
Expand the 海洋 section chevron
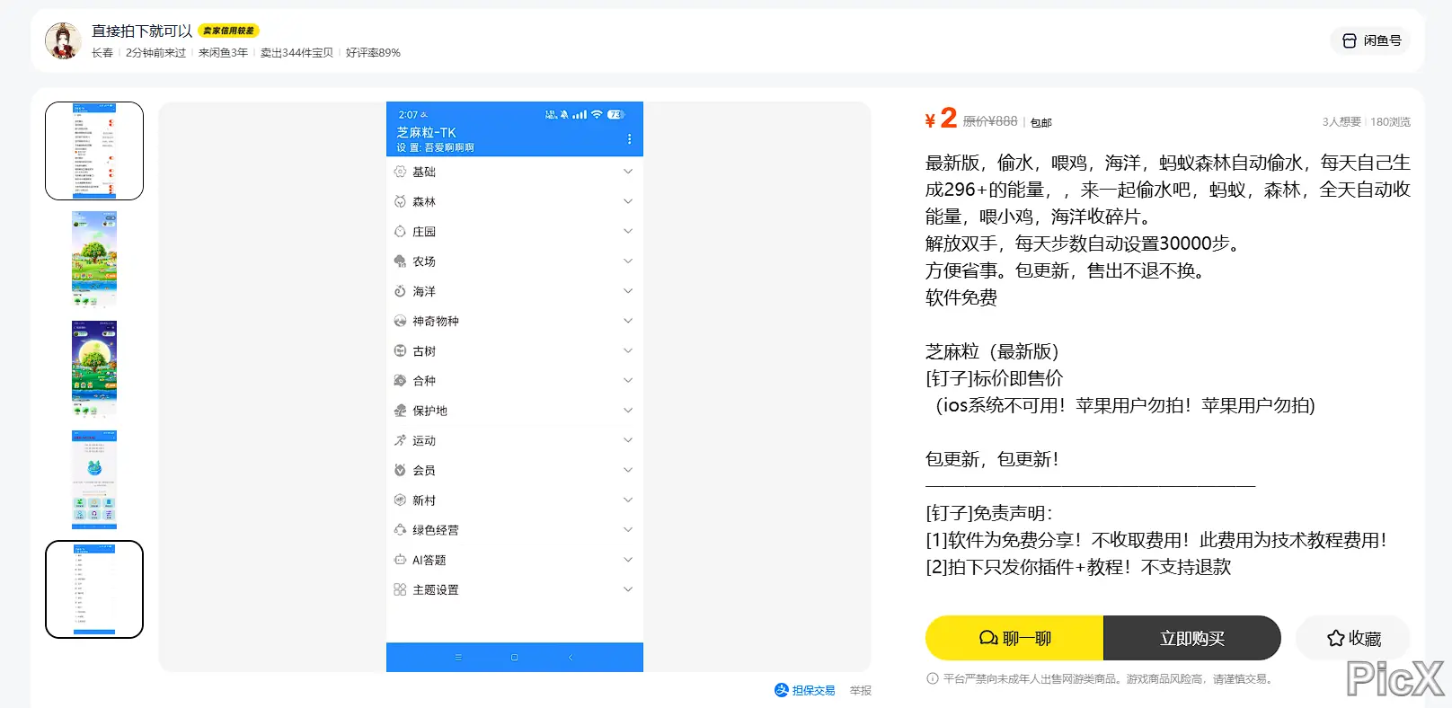(x=628, y=291)
